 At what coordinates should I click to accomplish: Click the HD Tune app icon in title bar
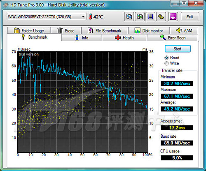coord(6,5)
